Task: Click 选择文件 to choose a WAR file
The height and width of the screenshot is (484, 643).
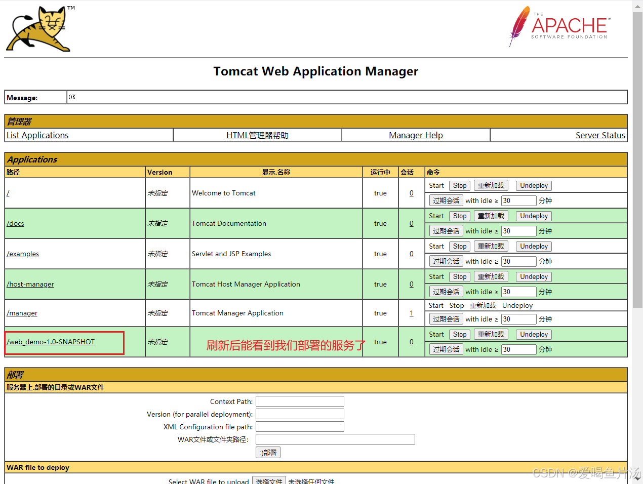Action: click(269, 480)
